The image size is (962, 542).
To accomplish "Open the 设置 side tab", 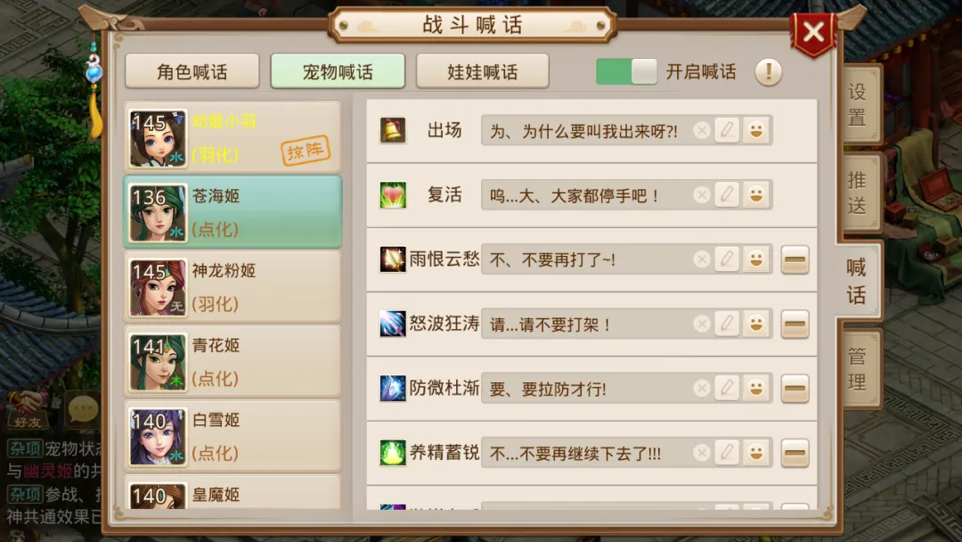I will [858, 104].
